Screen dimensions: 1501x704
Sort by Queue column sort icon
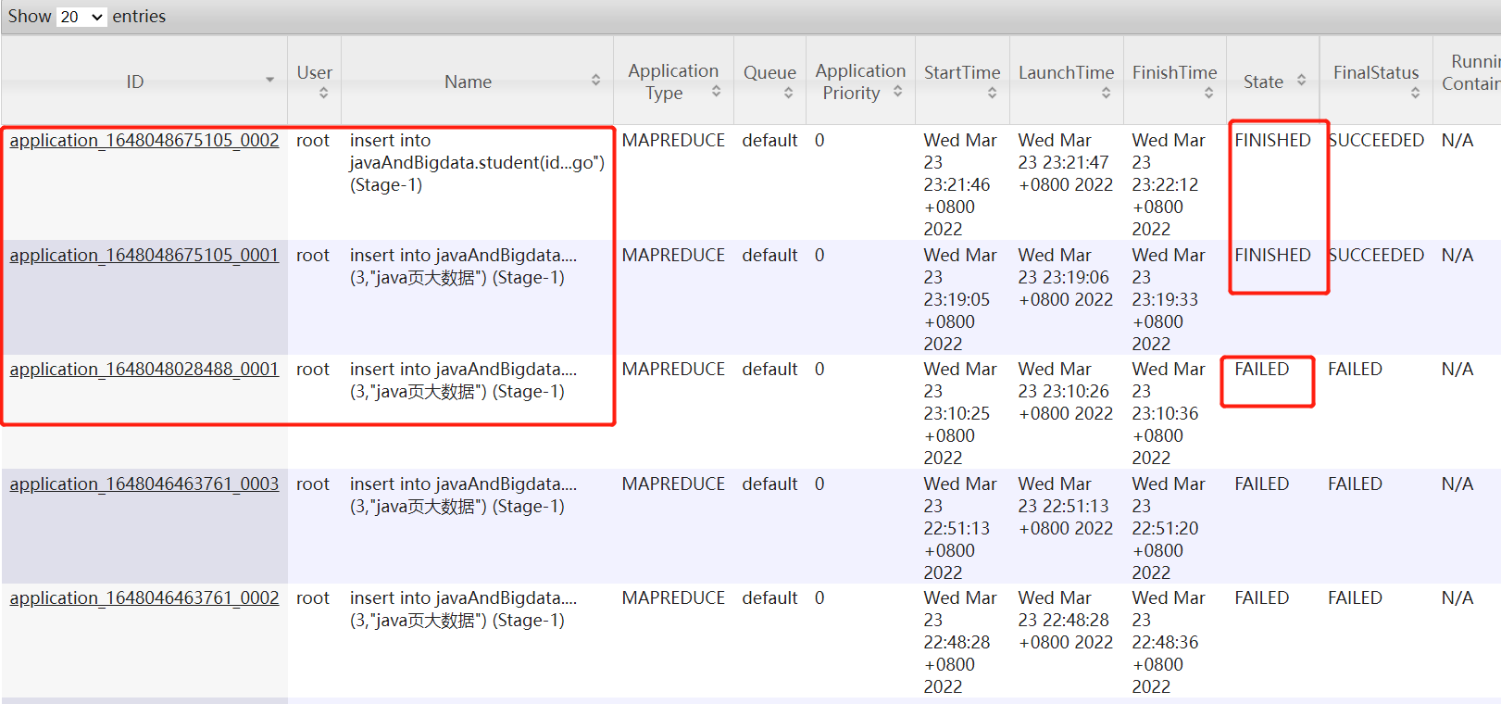[788, 93]
